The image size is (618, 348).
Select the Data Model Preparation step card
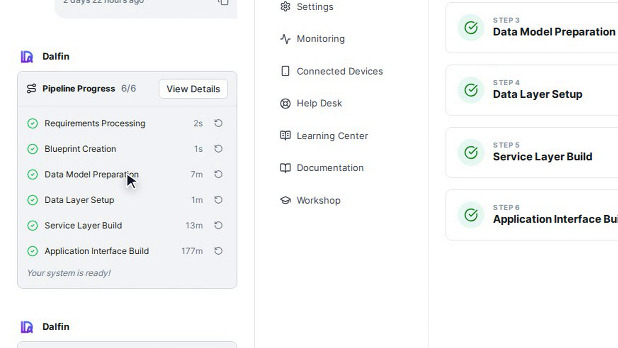coord(532,27)
